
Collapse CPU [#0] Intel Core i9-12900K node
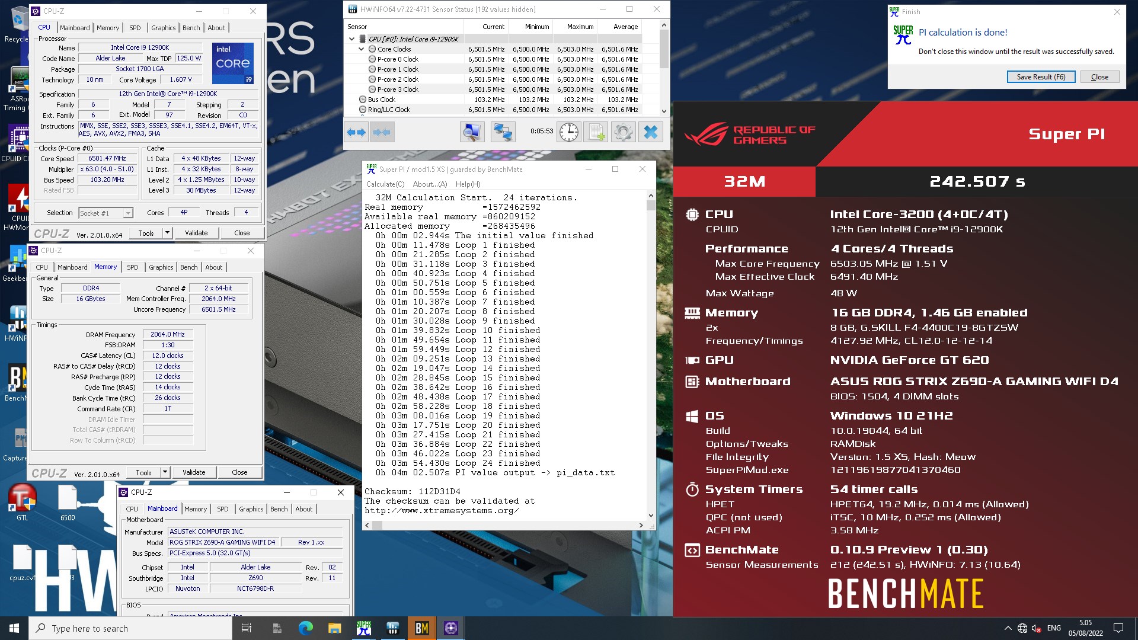click(352, 39)
